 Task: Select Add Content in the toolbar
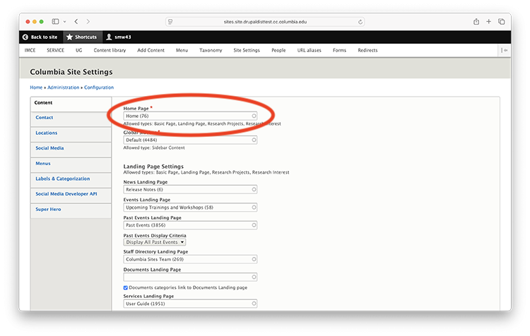(151, 50)
